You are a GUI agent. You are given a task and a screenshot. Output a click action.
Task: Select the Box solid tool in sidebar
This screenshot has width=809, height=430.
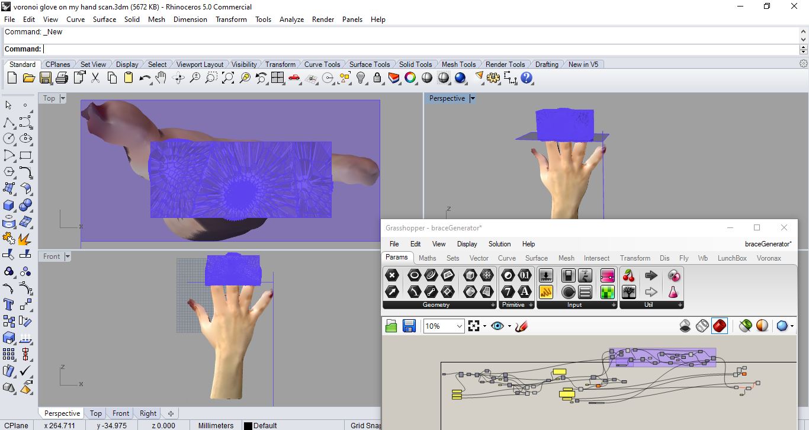click(x=9, y=205)
